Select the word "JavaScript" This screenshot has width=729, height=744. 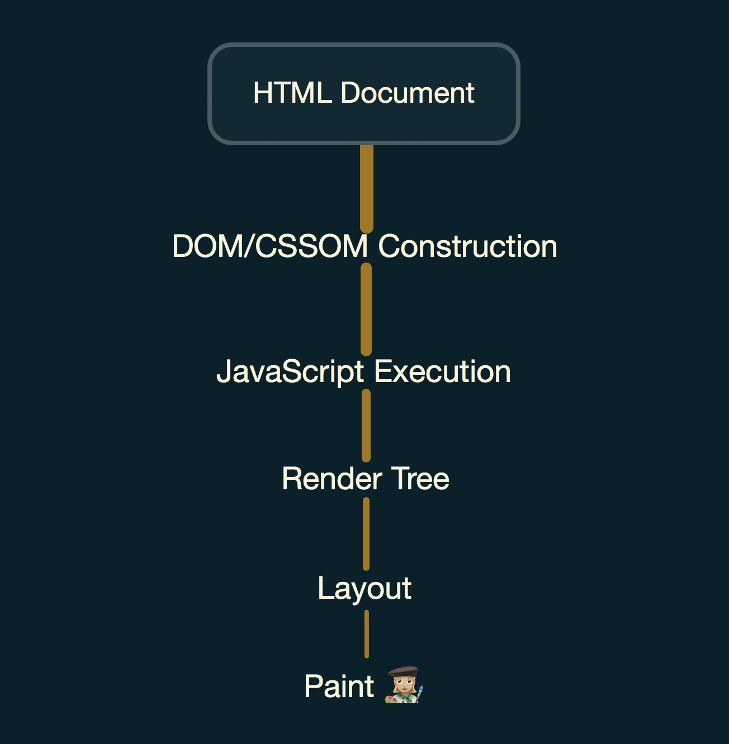pos(290,372)
